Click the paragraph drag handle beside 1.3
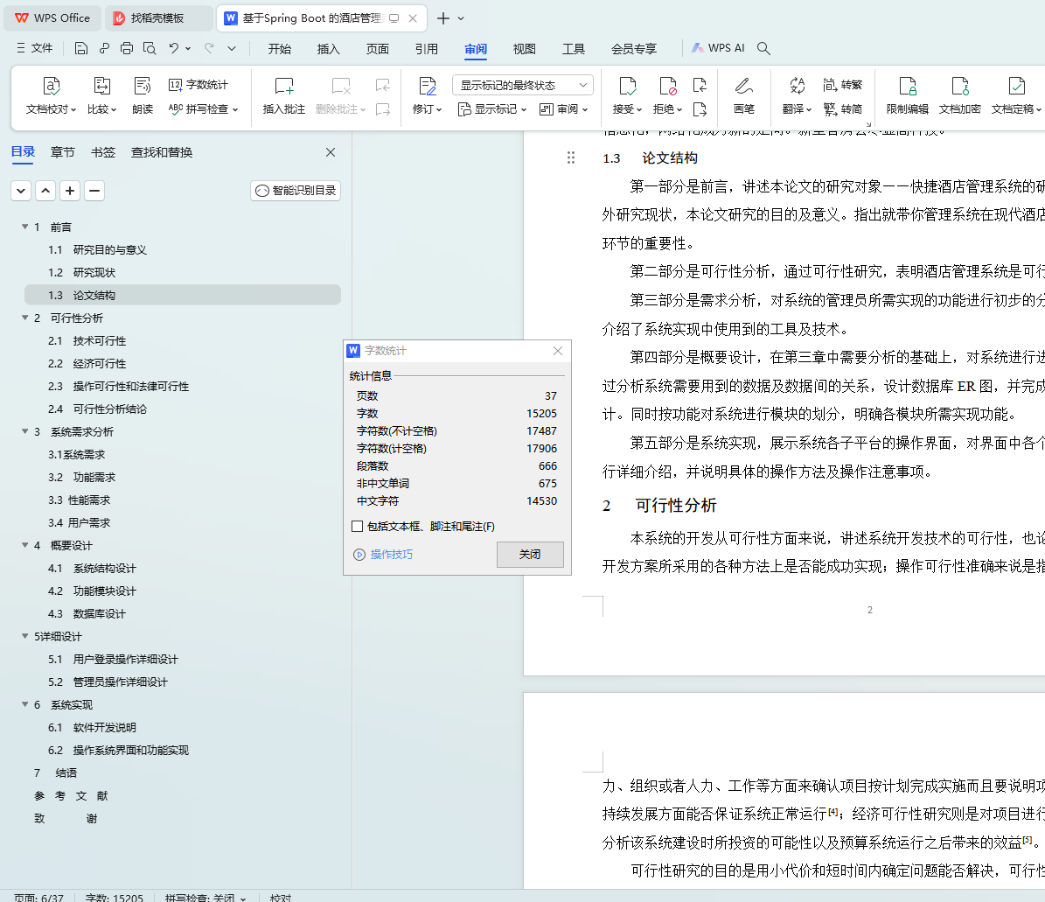The height and width of the screenshot is (902, 1045). [x=570, y=157]
